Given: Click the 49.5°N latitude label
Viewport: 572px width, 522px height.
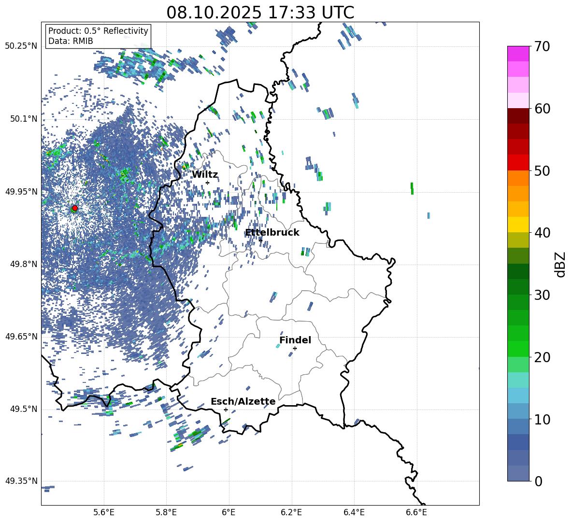Looking at the screenshot, I should click(x=24, y=409).
